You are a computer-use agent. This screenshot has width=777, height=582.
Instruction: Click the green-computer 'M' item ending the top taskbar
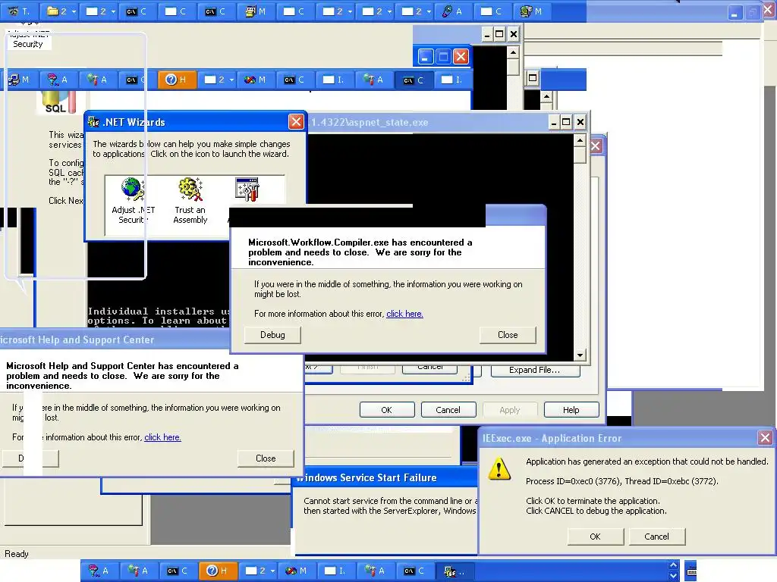coord(531,11)
